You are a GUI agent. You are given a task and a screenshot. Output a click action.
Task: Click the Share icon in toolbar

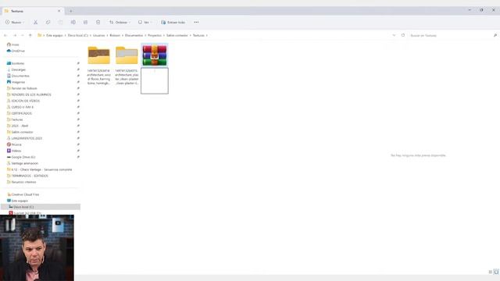[85, 23]
